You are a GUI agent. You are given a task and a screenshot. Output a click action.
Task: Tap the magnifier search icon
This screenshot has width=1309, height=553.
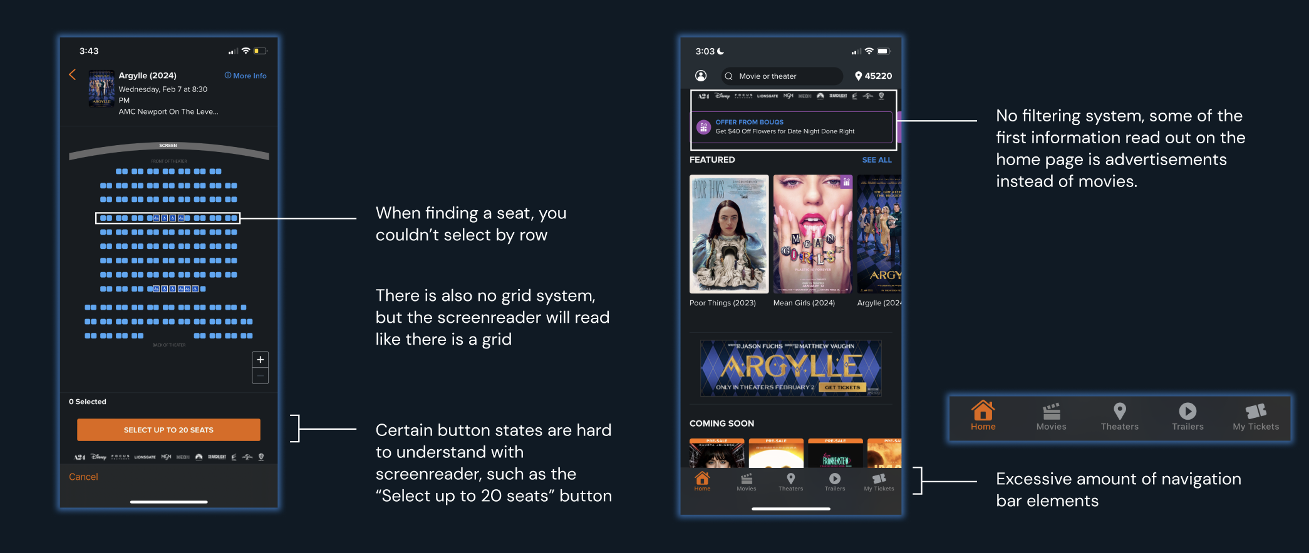pos(728,76)
